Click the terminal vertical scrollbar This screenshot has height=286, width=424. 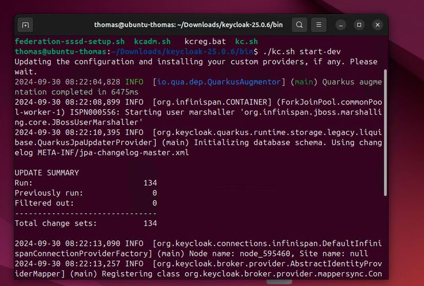tap(385, 132)
